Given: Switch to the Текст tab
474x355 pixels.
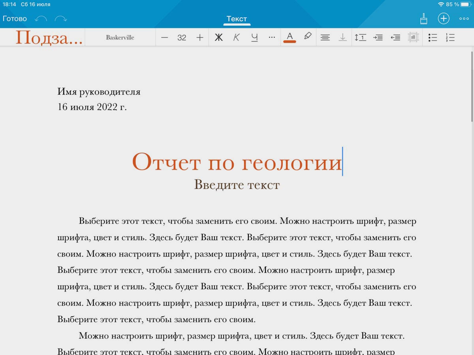Looking at the screenshot, I should click(237, 19).
